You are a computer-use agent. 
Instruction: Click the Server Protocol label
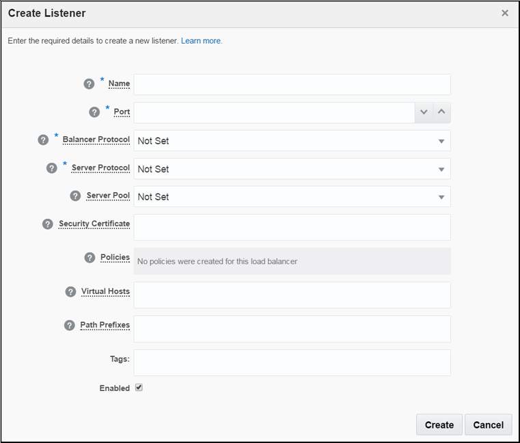coord(101,168)
